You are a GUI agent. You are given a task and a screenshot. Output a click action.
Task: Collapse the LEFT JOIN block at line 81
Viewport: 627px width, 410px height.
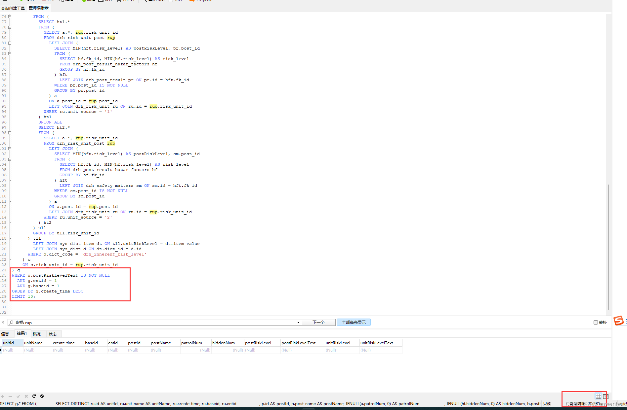[10, 43]
